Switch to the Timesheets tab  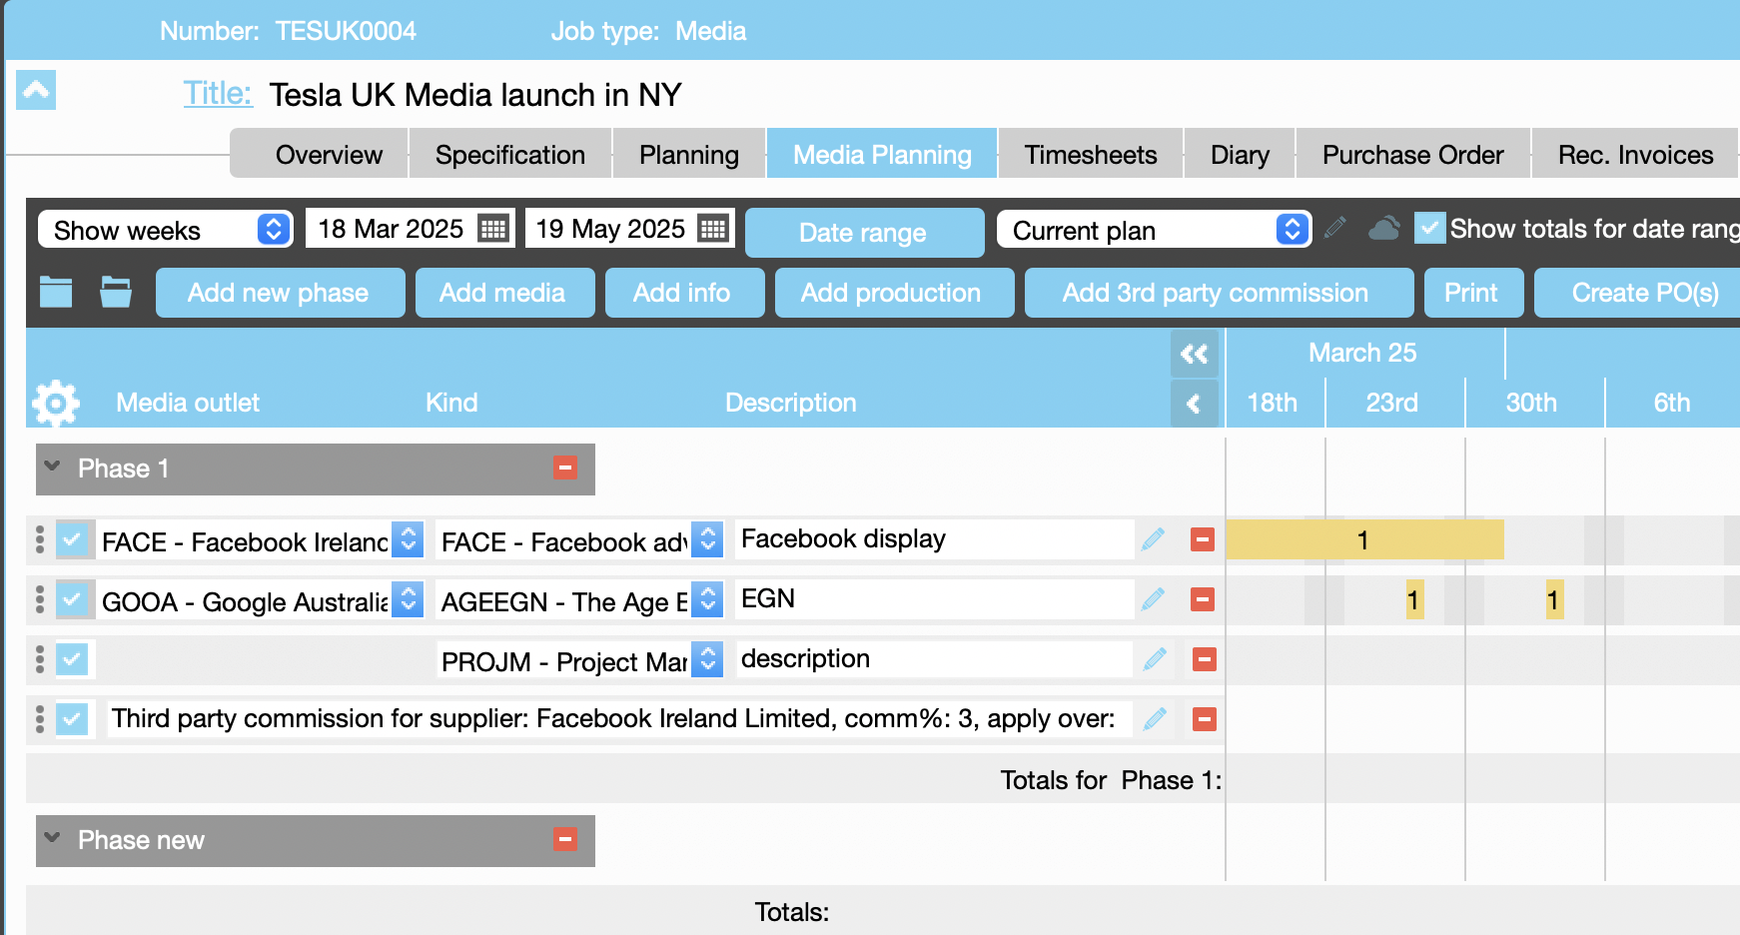point(1091,154)
